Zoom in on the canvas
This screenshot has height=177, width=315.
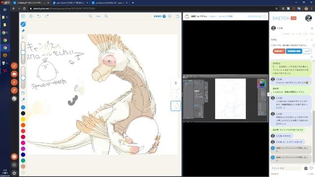(x=106, y=16)
